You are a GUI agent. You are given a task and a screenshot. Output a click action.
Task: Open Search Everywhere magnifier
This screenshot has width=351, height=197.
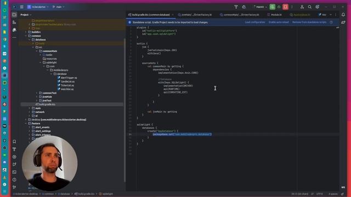click(309, 7)
